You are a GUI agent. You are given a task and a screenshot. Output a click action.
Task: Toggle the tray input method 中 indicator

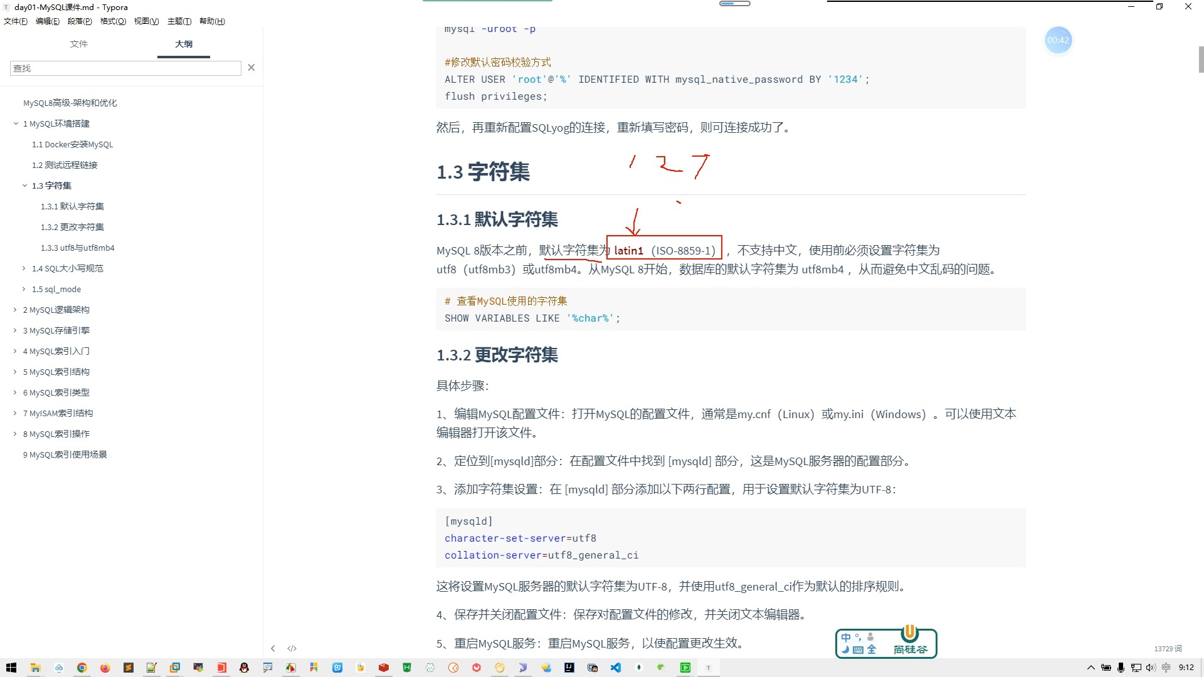tap(1166, 668)
